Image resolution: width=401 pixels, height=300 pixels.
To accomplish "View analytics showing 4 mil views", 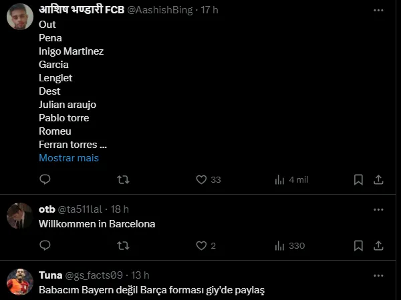I will [x=280, y=179].
